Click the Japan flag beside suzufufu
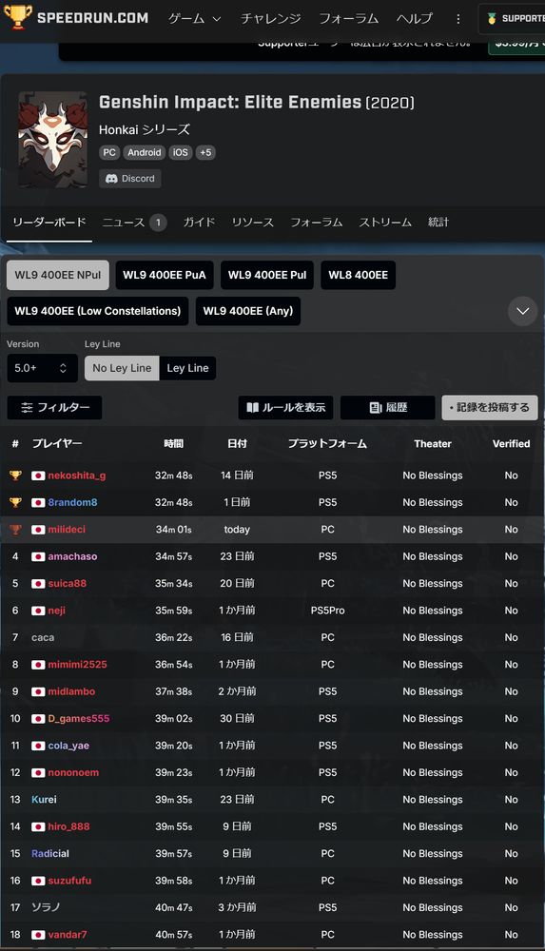 [38, 881]
